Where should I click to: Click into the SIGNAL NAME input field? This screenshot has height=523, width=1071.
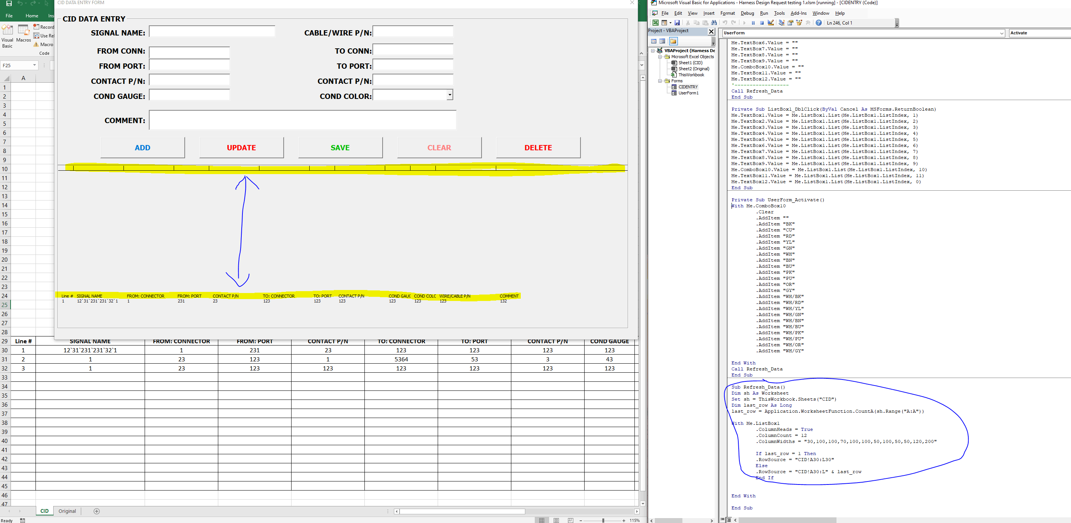click(212, 32)
